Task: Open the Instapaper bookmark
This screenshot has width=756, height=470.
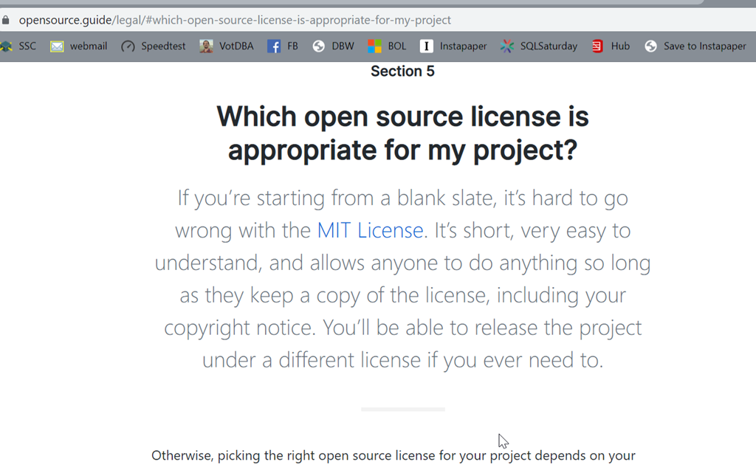Action: point(453,46)
